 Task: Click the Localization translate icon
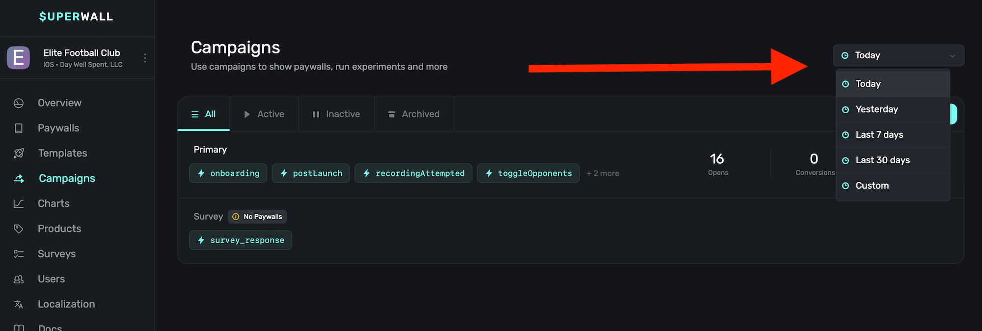pos(19,305)
